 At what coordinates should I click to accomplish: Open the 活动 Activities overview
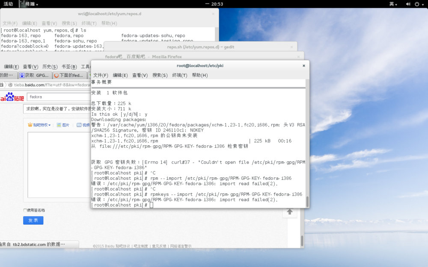coord(8,4)
